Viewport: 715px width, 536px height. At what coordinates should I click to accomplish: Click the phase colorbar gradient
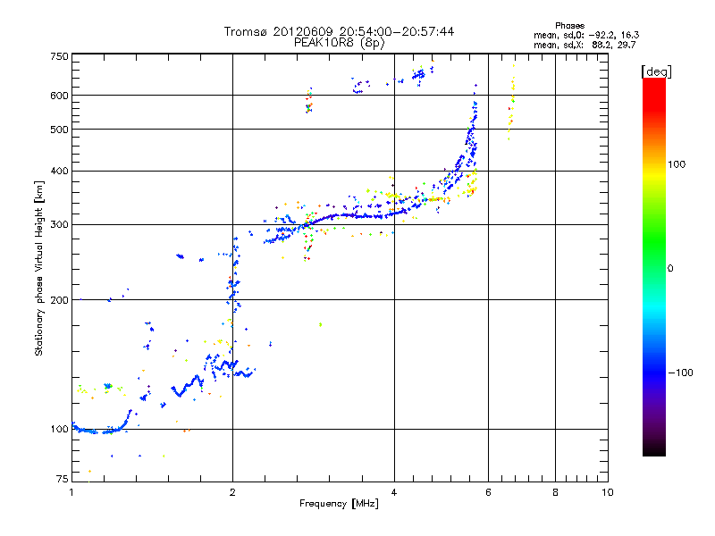click(x=654, y=266)
